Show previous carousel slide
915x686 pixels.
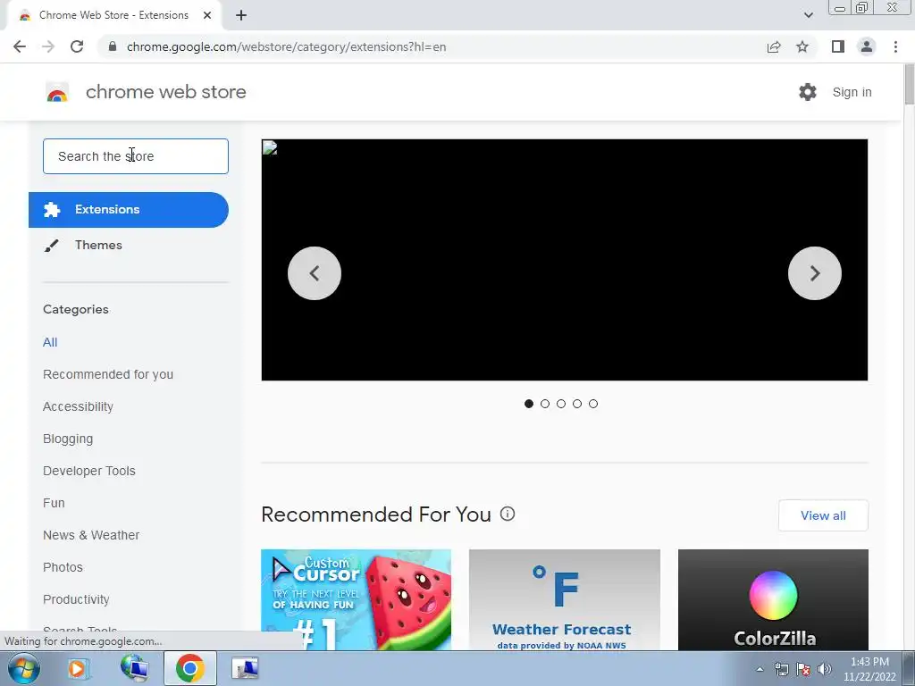pyautogui.click(x=315, y=273)
